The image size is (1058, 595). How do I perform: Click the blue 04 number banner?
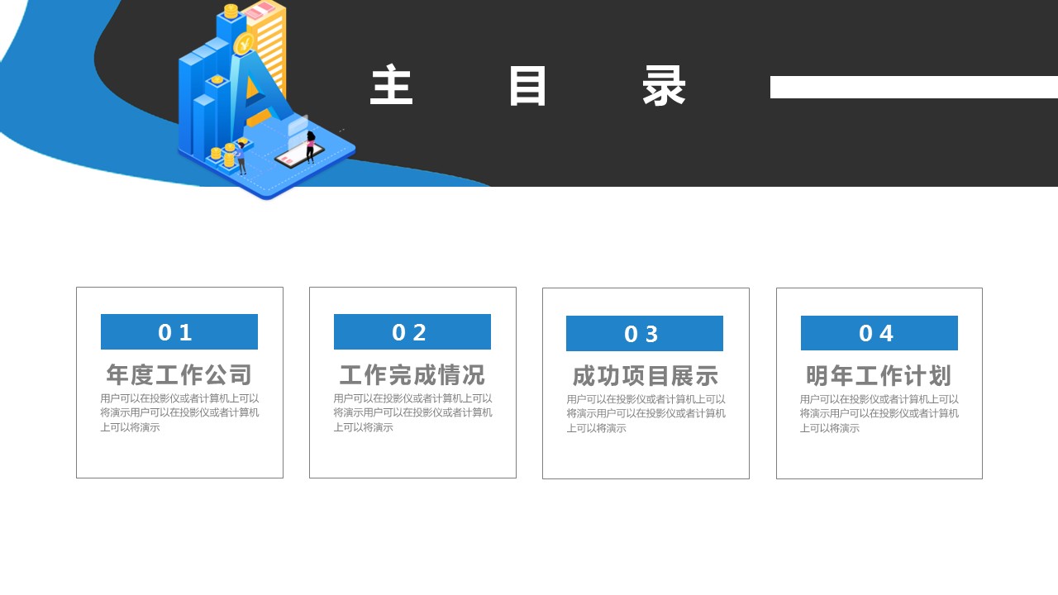point(879,333)
